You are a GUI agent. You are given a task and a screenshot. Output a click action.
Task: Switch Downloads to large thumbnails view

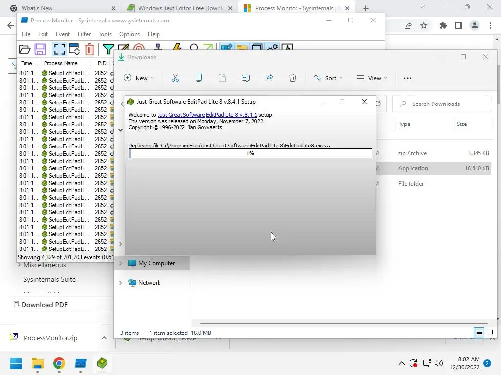pyautogui.click(x=489, y=333)
